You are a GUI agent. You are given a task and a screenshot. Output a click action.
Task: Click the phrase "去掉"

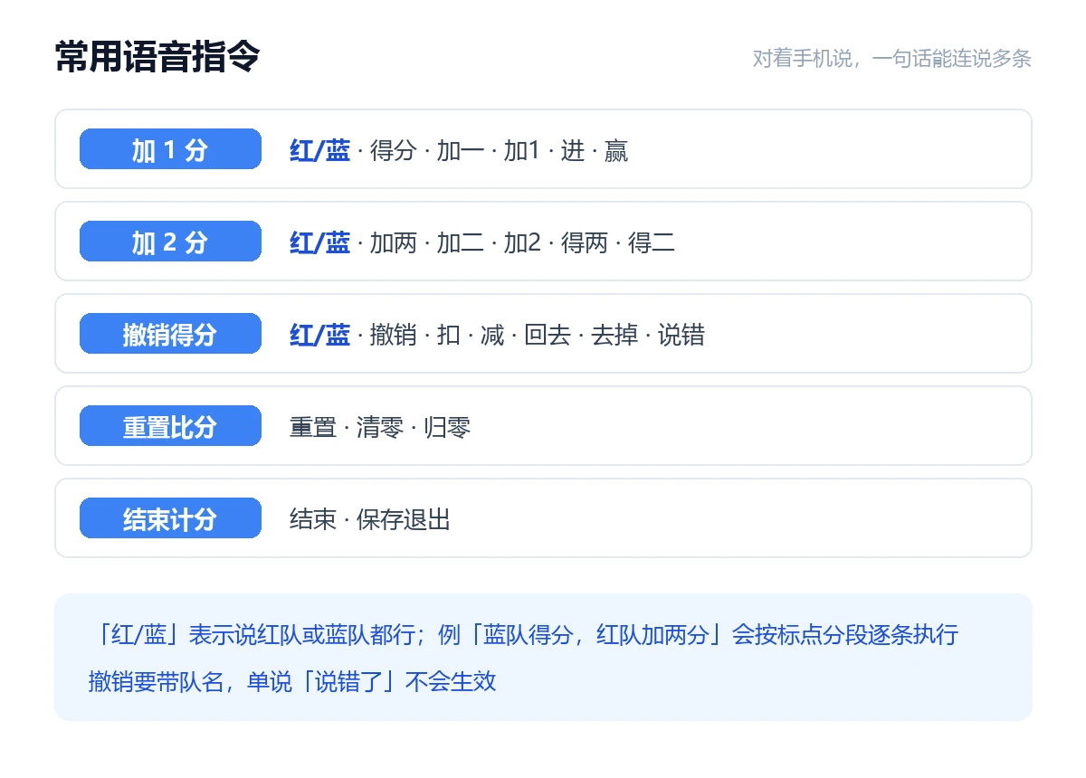tap(614, 335)
